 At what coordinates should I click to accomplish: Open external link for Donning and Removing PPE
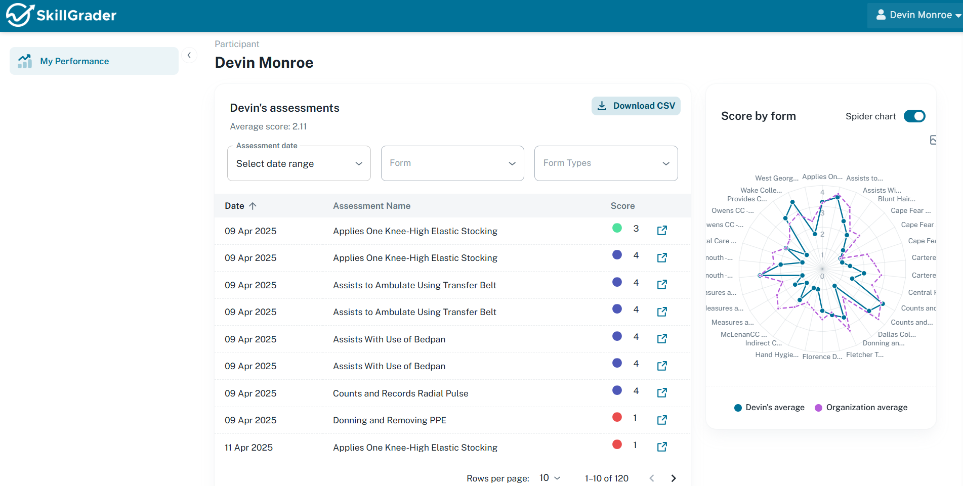click(x=662, y=420)
